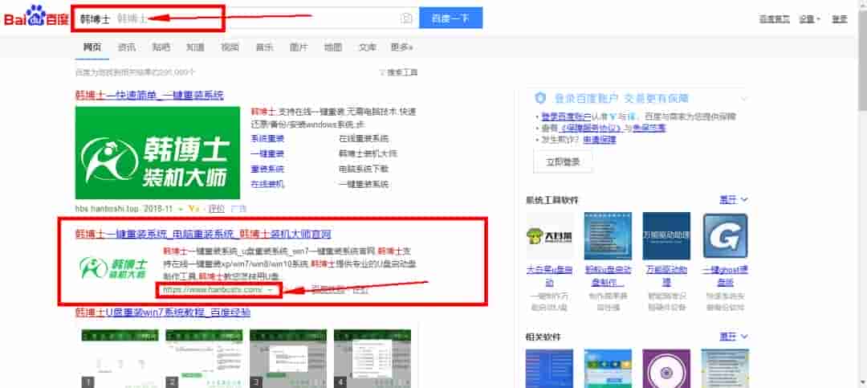Screen dimensions: 867x388
Task: Expand the 更多» tab menu
Action: click(x=402, y=47)
